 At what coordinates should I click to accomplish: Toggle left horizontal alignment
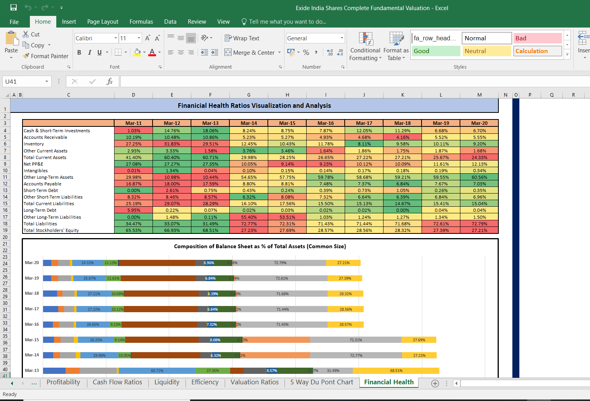tap(171, 52)
